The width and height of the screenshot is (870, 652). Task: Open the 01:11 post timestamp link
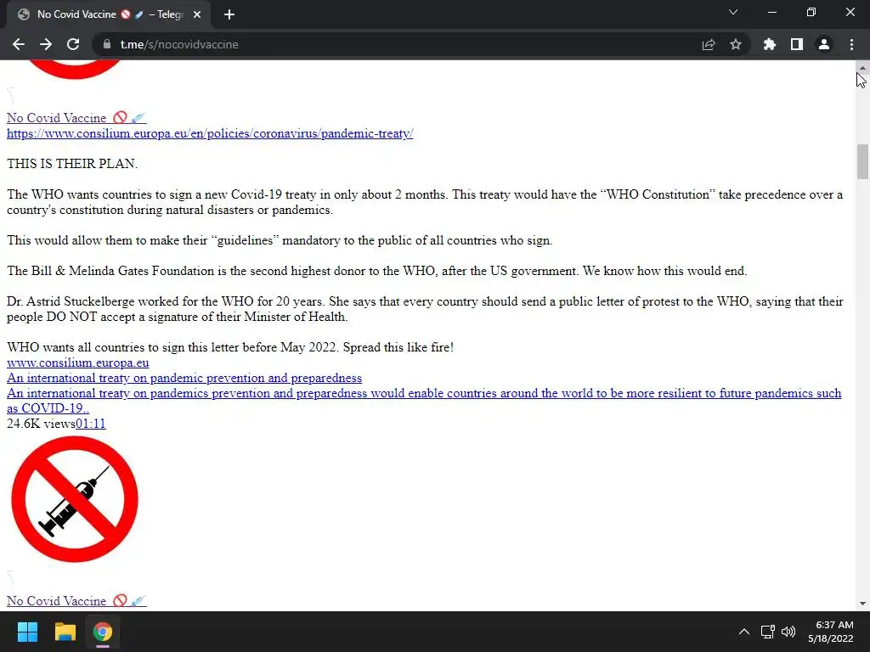90,424
